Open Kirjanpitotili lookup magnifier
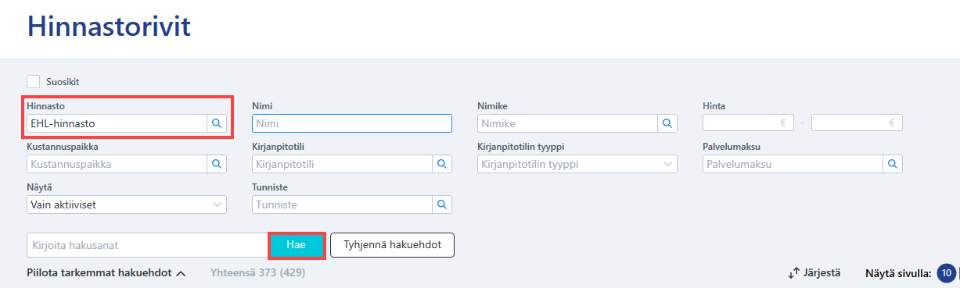This screenshot has width=960, height=288. point(442,164)
